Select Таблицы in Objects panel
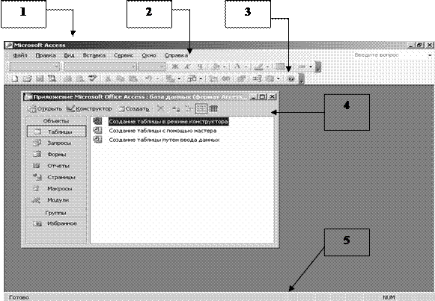Viewport: 435px width, 301px height. pos(57,131)
